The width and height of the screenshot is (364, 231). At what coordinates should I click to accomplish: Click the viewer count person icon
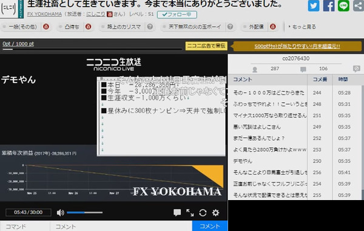[255, 69]
